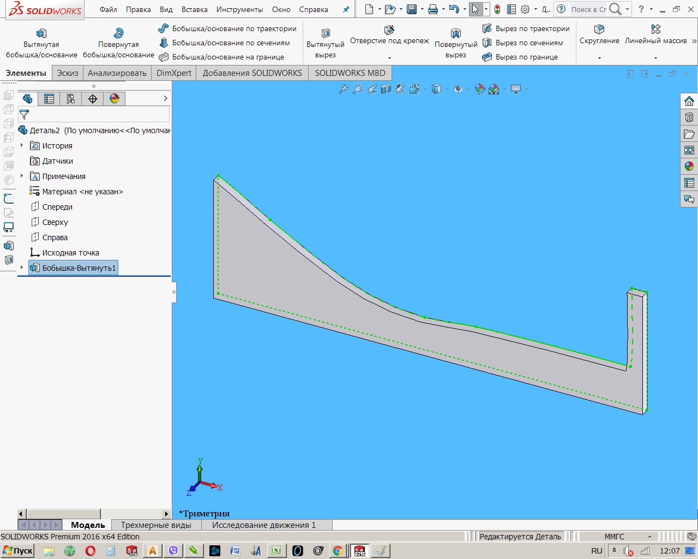Expand the История folder node

pyautogui.click(x=22, y=146)
